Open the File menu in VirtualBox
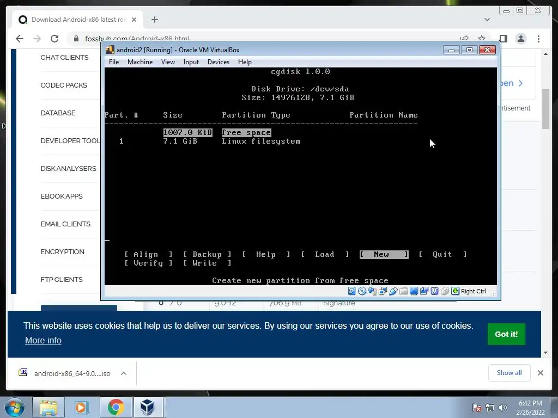The height and width of the screenshot is (418, 558). (x=114, y=62)
